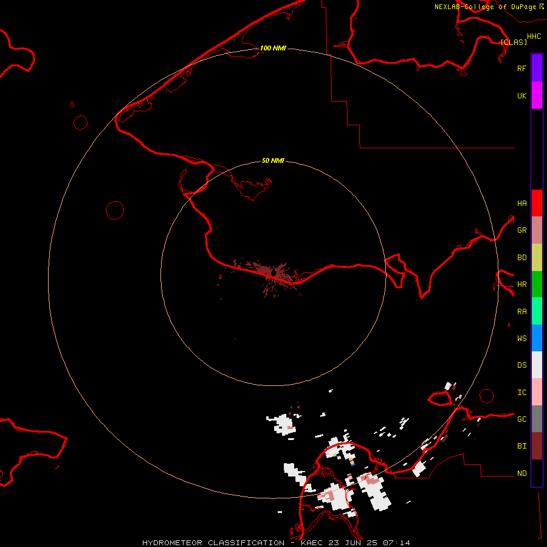The width and height of the screenshot is (547, 547).
Task: Click the RA legend label
Action: [521, 312]
